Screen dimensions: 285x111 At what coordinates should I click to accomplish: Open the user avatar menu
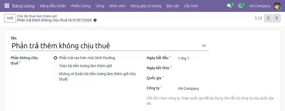click(x=277, y=6)
